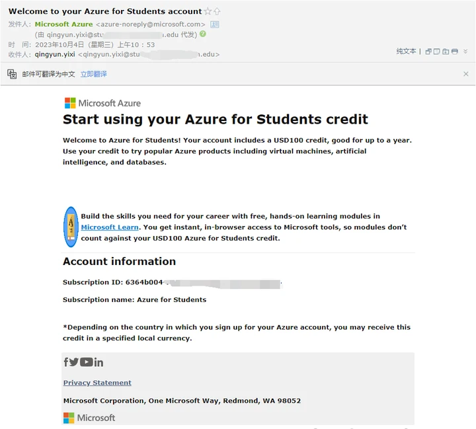Click the subject 'Welcome to your Azure for Students account'

(105, 11)
